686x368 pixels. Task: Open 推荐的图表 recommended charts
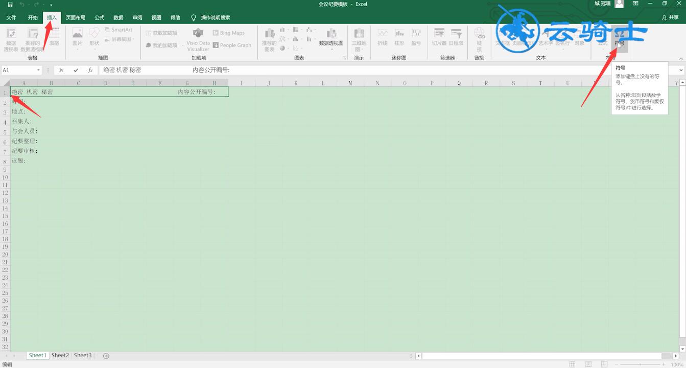[269, 40]
